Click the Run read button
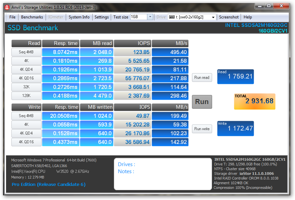 tap(202, 78)
